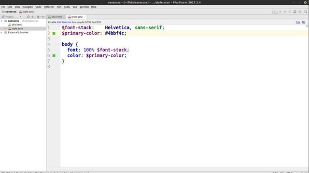Screen dimensions: 309x173
Task: Open the run configuration dropdown in toolbar
Action: click(x=275, y=12)
